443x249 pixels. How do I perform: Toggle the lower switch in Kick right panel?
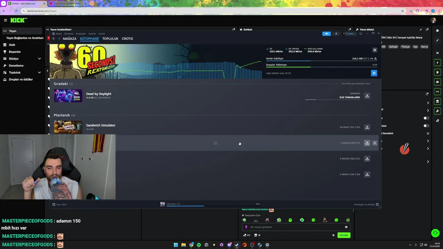pos(426,126)
